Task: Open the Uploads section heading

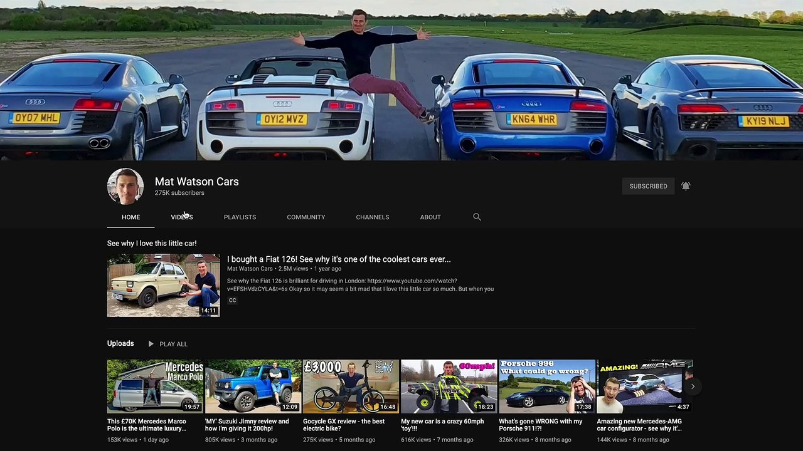Action: [x=120, y=343]
